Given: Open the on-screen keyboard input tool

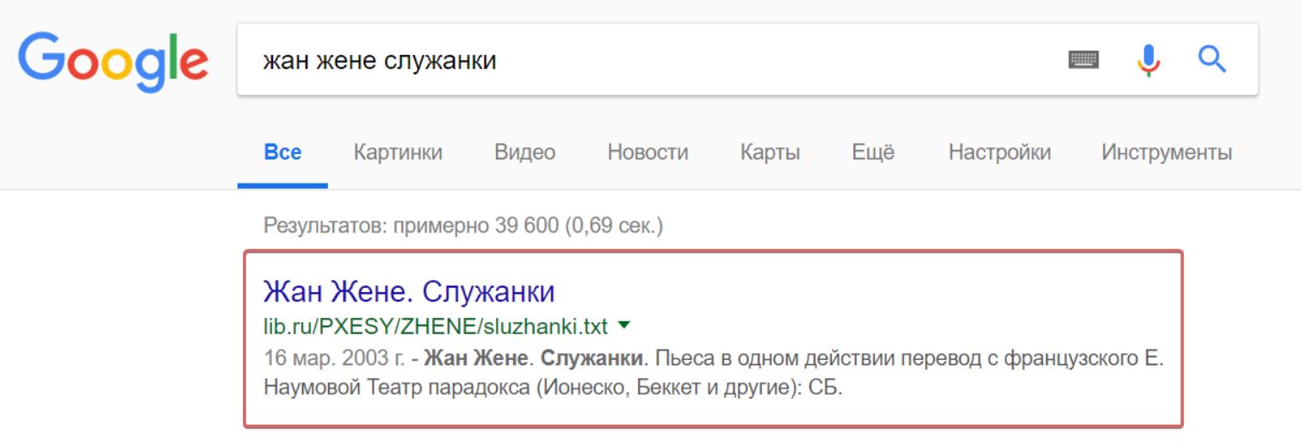Looking at the screenshot, I should click(1083, 60).
